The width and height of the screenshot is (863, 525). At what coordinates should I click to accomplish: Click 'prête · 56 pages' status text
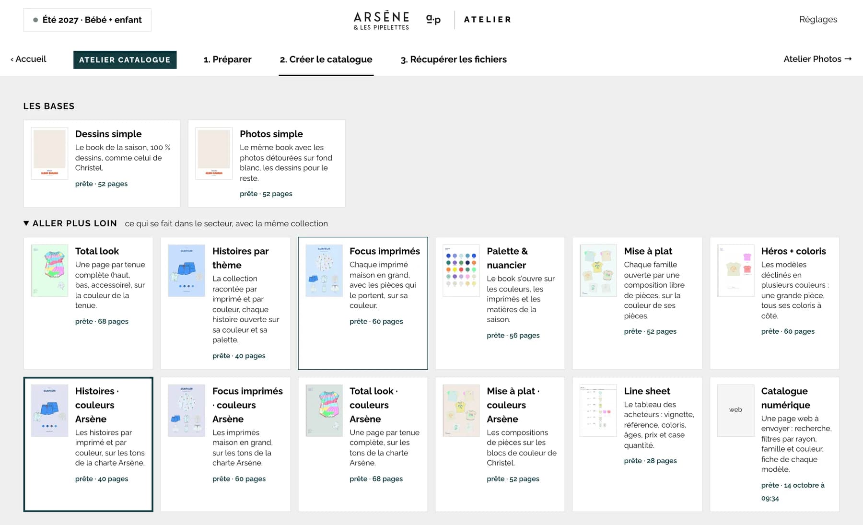pyautogui.click(x=513, y=335)
